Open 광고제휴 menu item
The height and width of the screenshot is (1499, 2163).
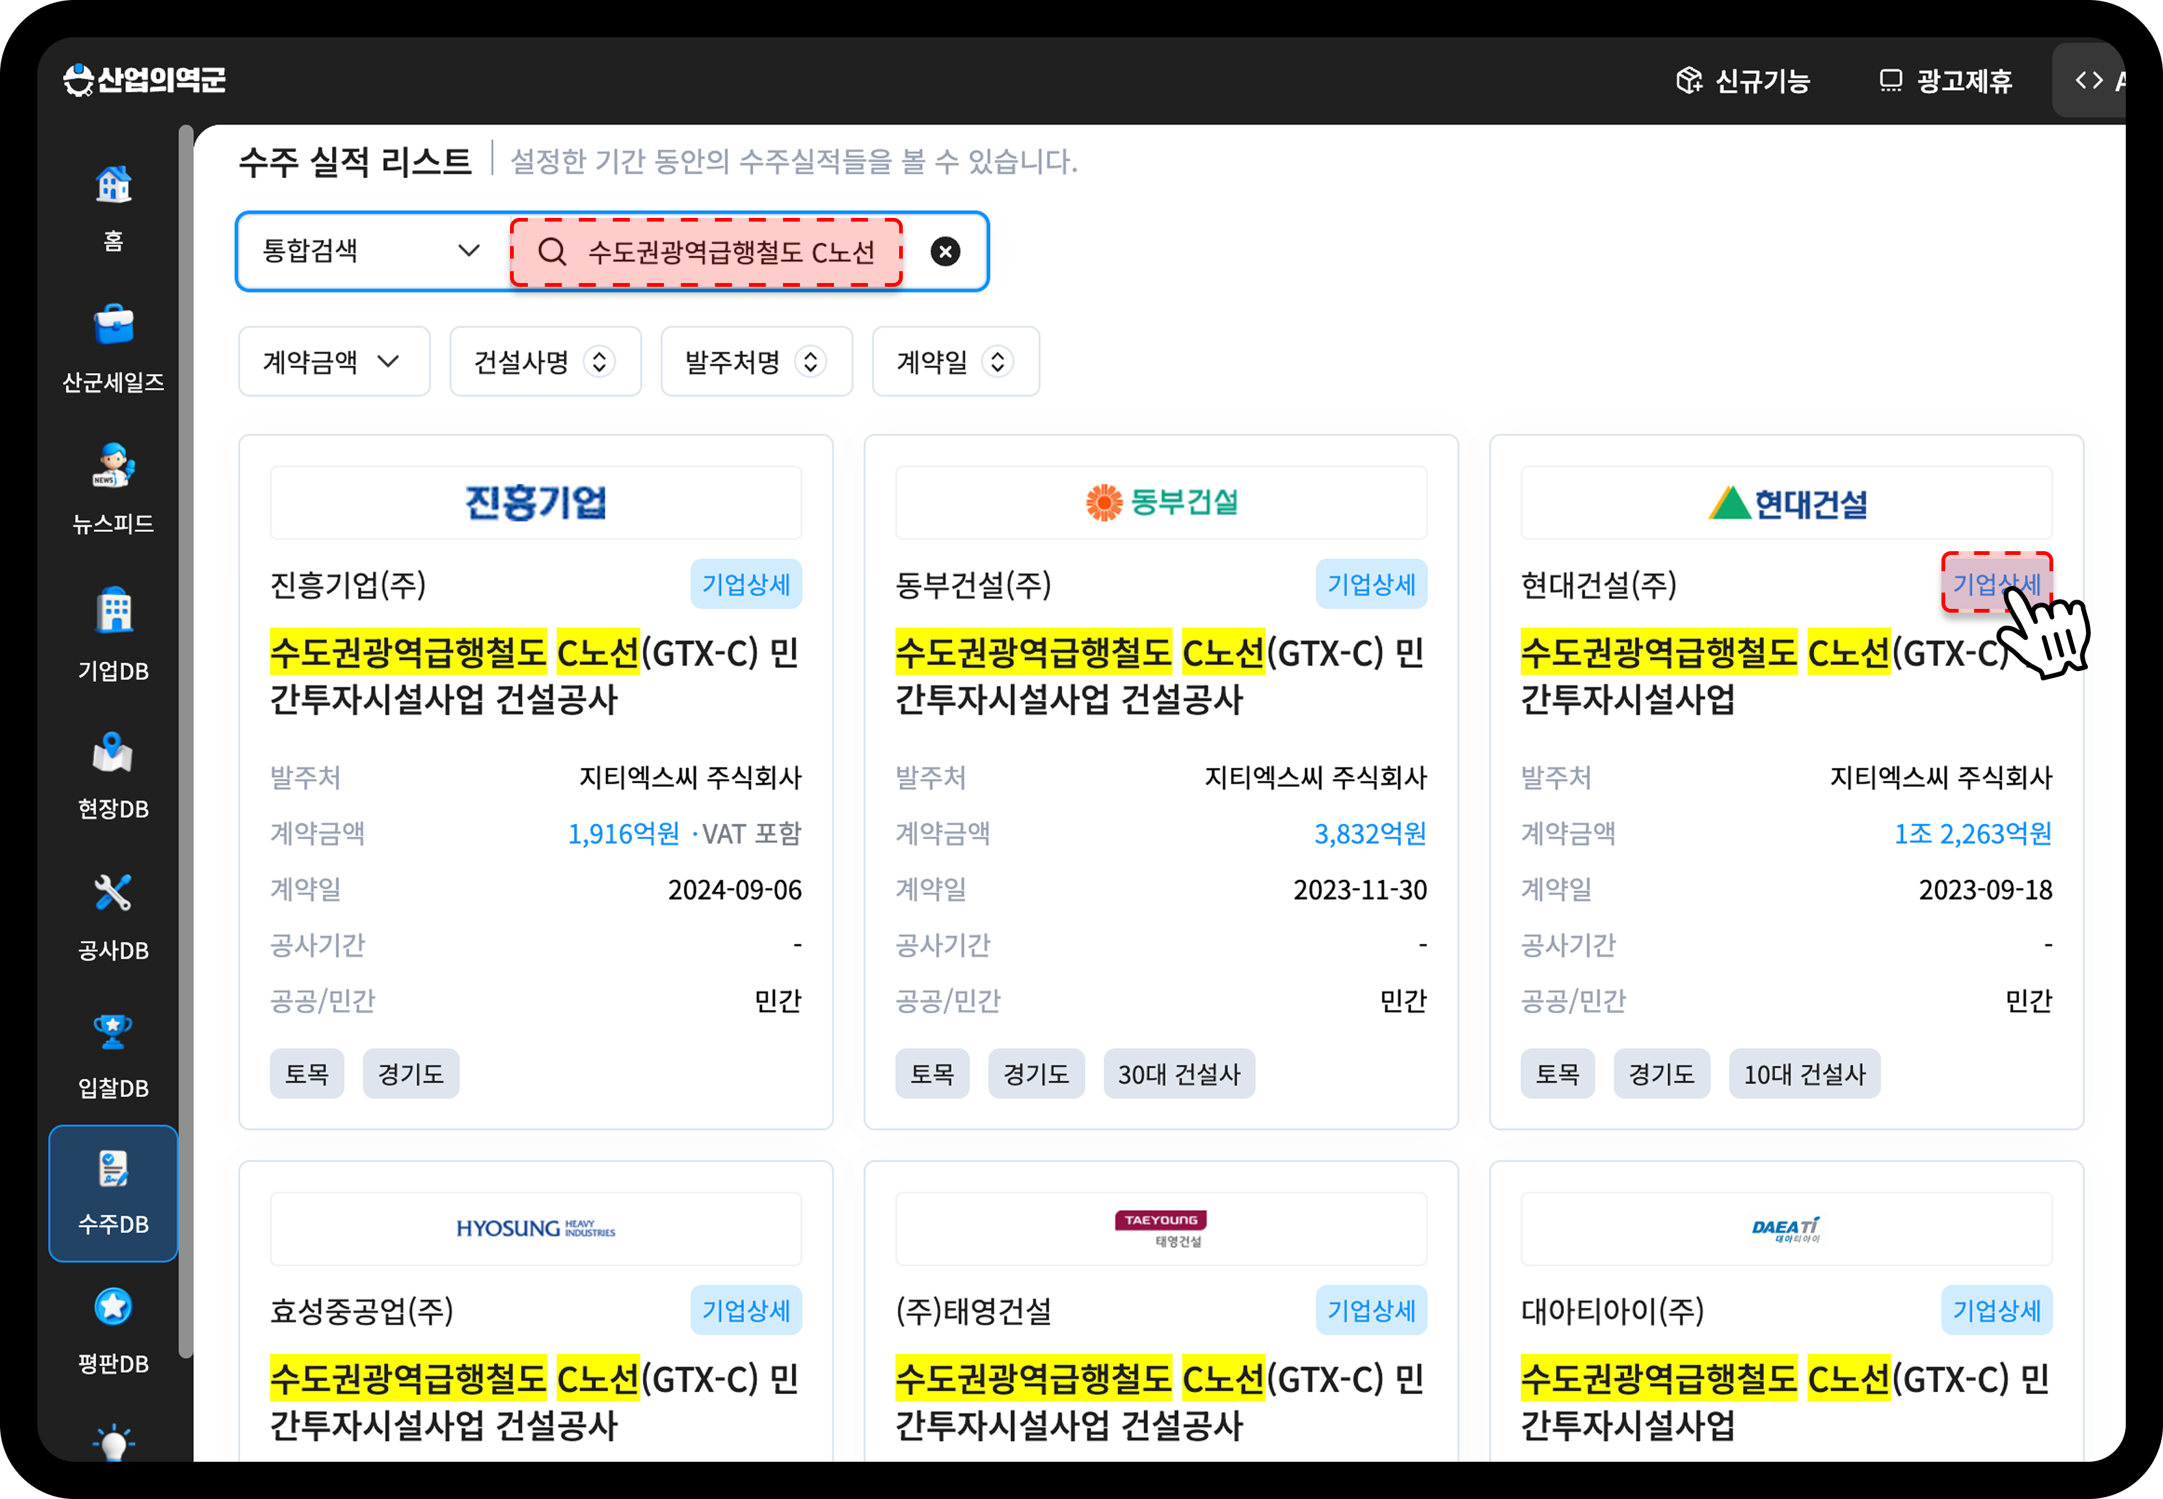pyautogui.click(x=1945, y=81)
